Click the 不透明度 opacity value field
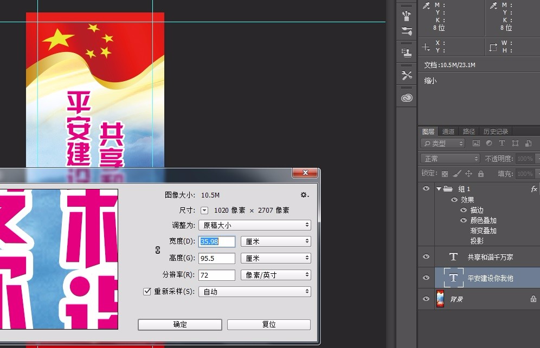 pos(525,159)
